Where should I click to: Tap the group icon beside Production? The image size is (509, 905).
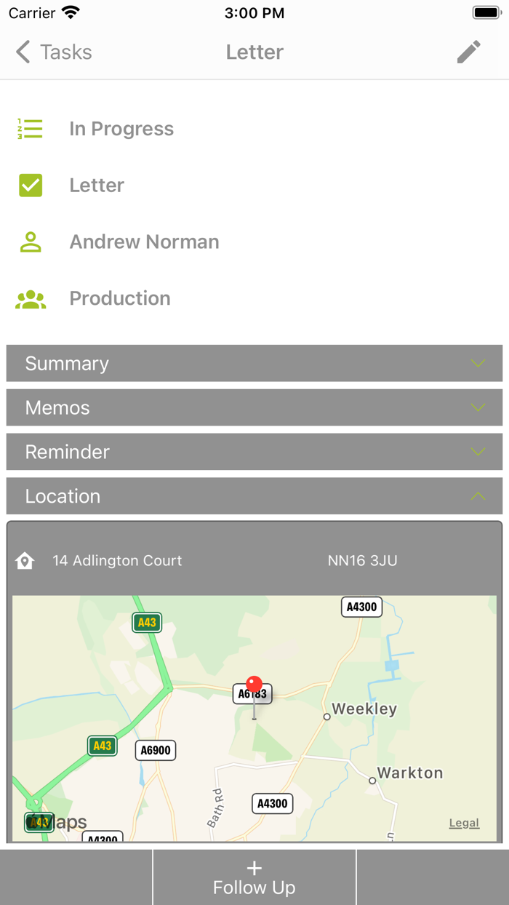click(29, 298)
